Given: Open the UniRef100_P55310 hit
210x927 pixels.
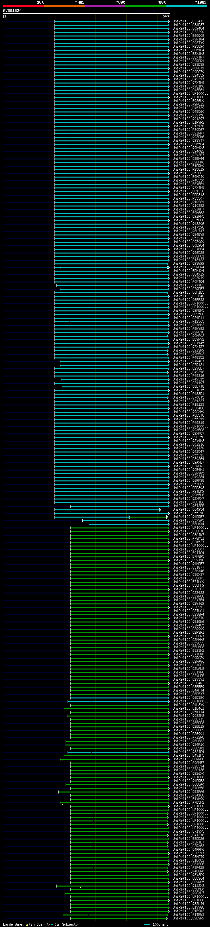Looking at the screenshot, I should coord(188,513).
